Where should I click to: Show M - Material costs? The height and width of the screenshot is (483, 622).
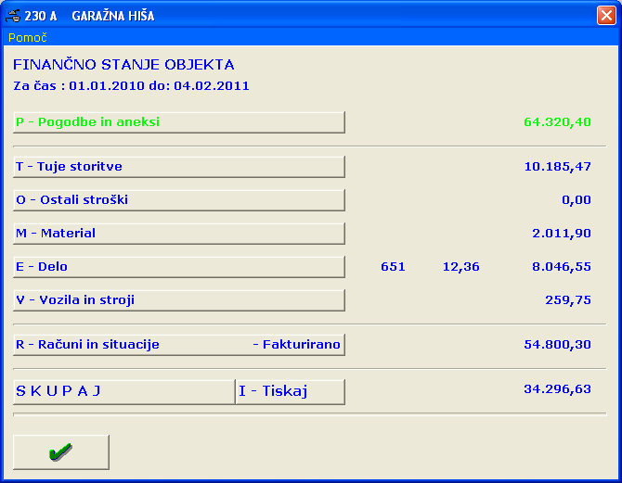[179, 234]
